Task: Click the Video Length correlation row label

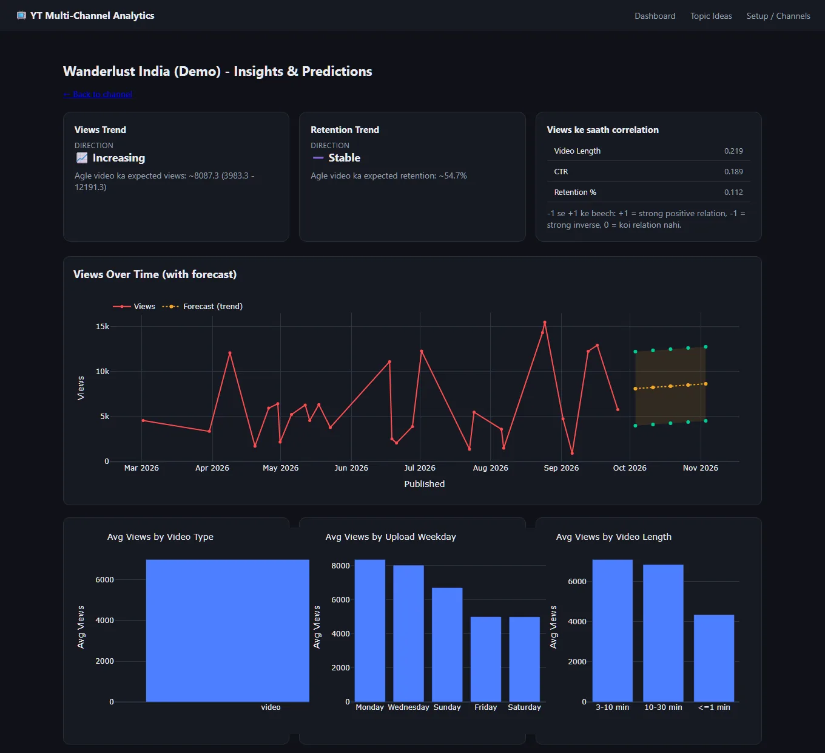Action: click(577, 151)
